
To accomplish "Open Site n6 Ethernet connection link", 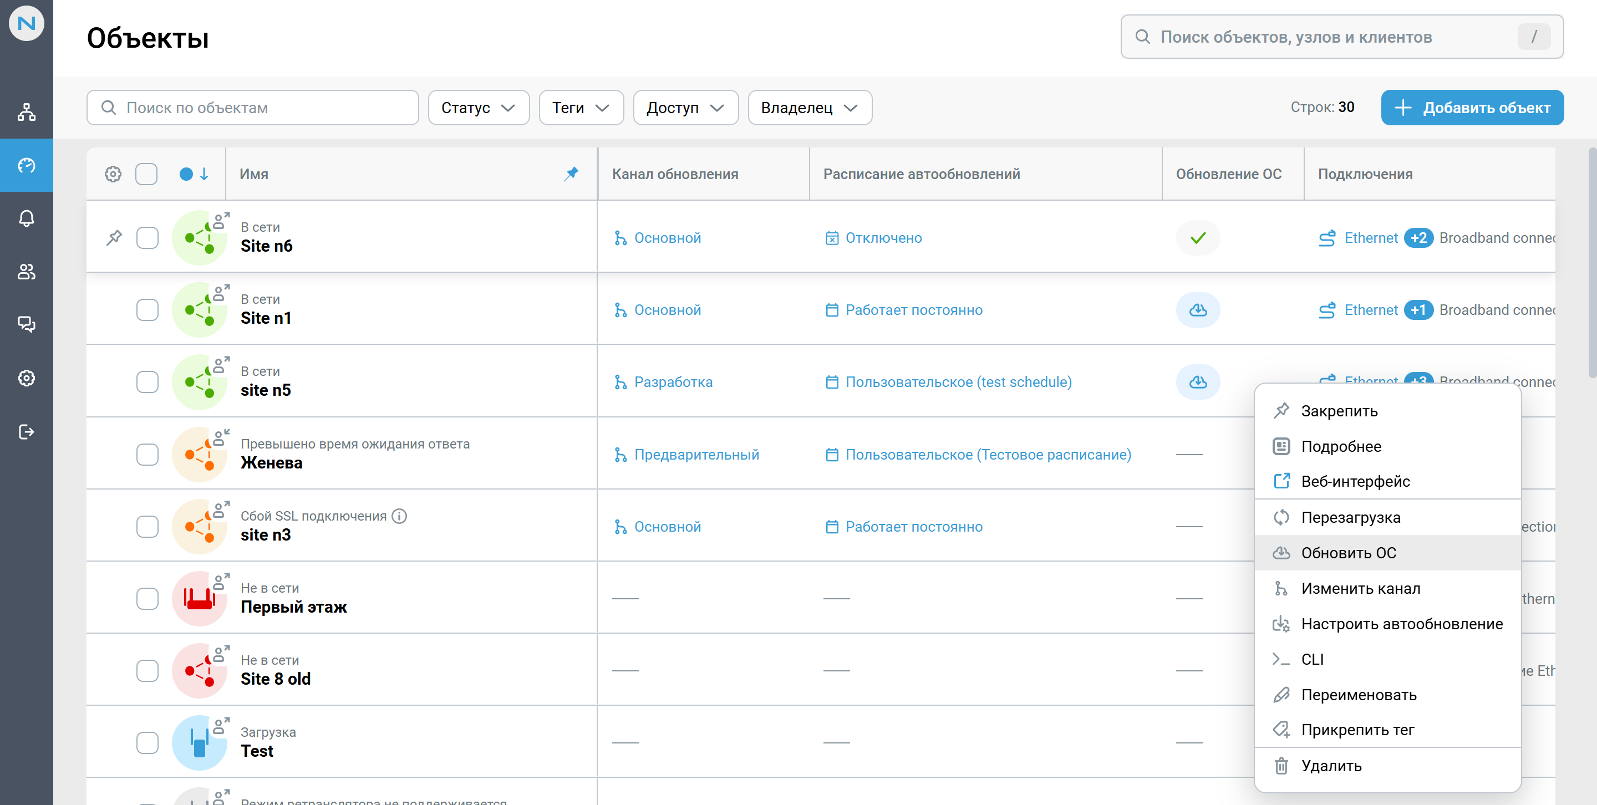I will [x=1371, y=238].
